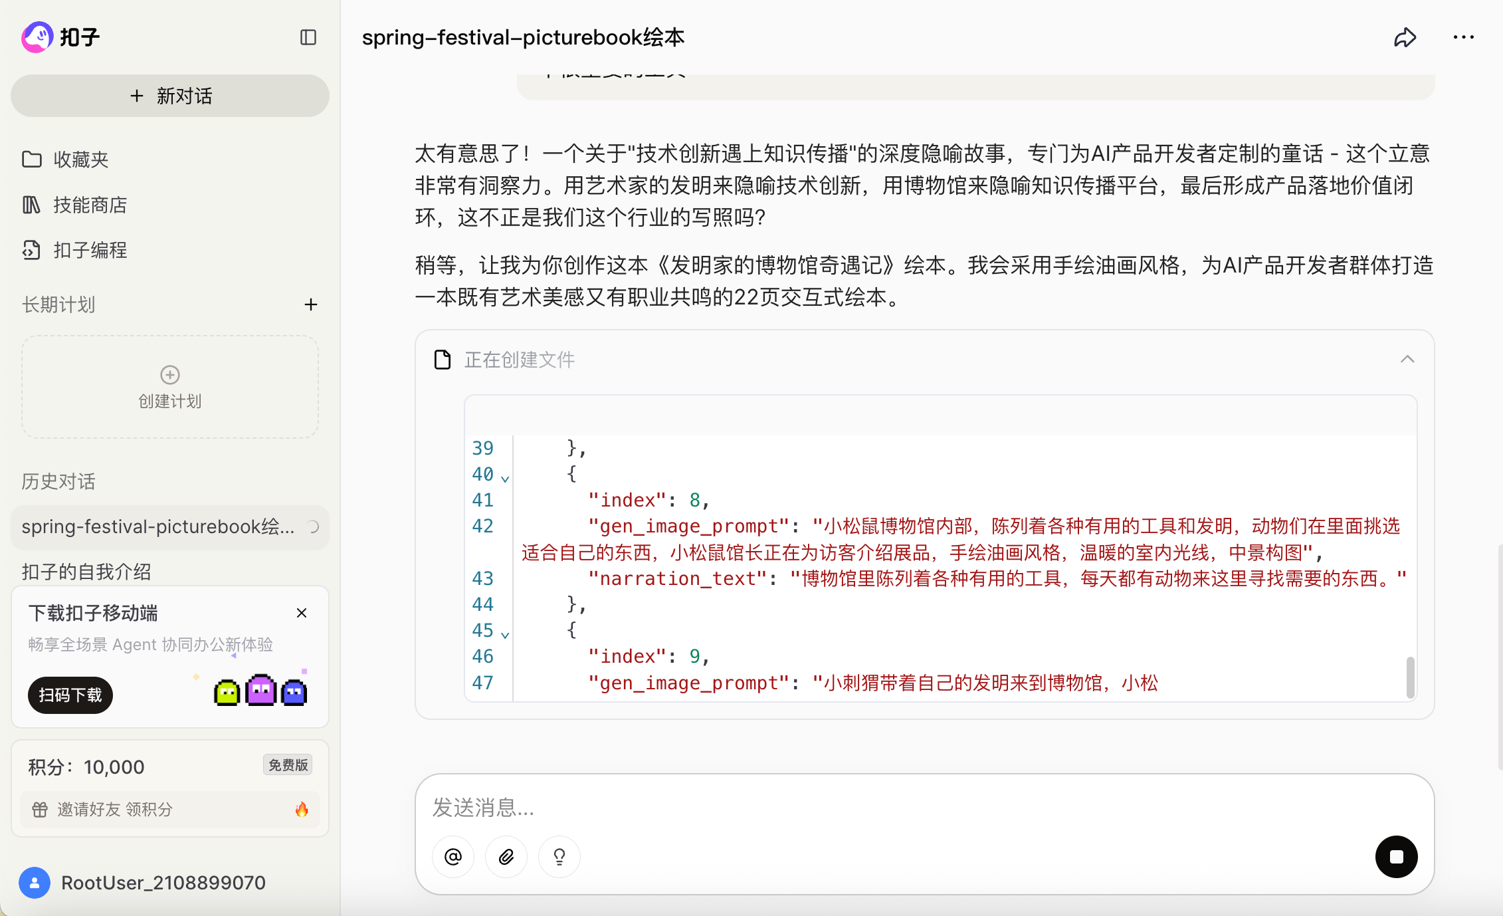Focus the 发送消息 message input field

(924, 808)
